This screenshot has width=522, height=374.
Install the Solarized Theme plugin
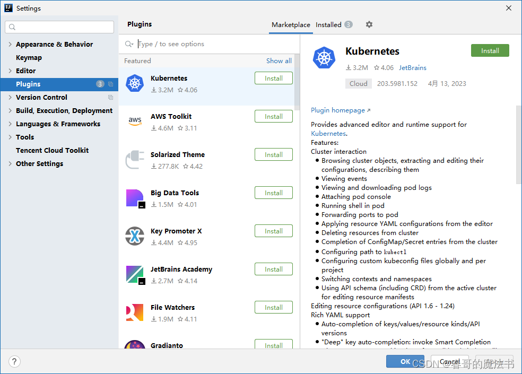(274, 154)
